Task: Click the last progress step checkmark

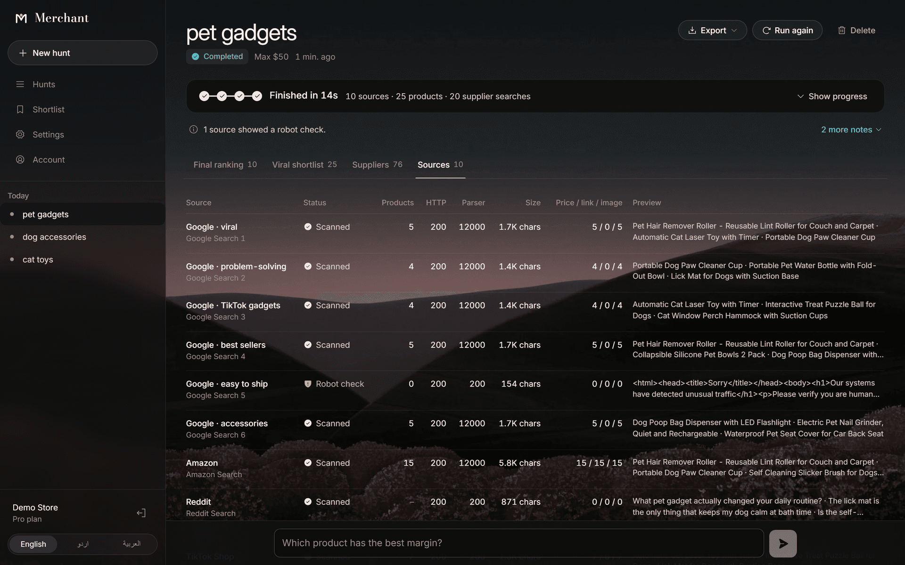Action: coord(257,96)
